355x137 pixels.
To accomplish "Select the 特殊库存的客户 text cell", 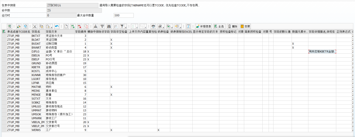I will click(60, 75).
